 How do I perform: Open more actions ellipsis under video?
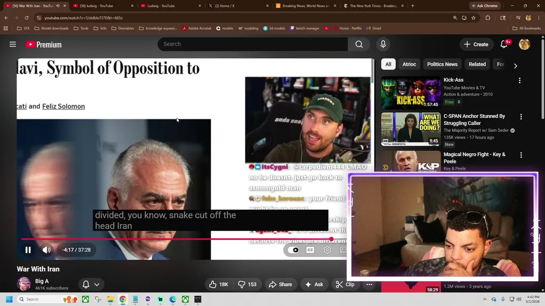[369, 284]
